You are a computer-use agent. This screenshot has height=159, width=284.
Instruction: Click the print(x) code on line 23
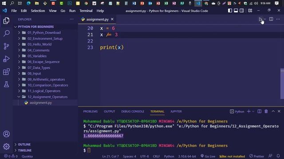pyautogui.click(x=112, y=47)
